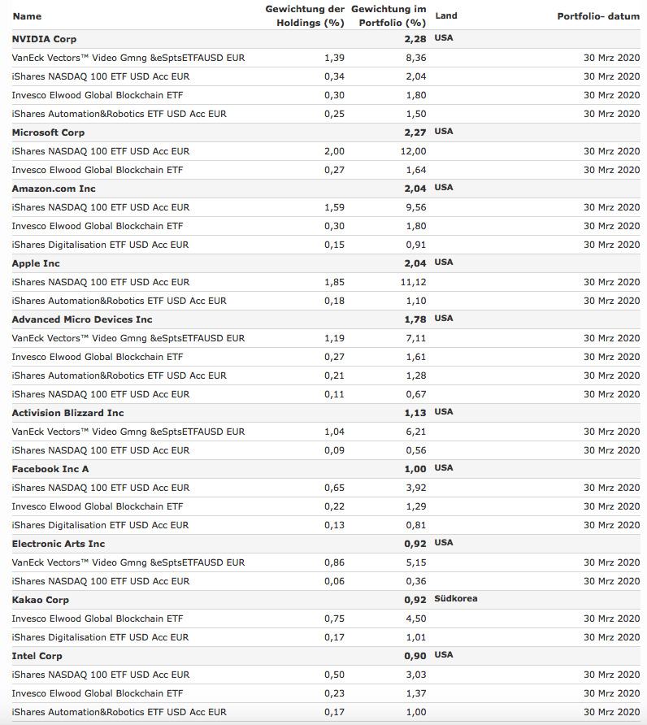Click iShares Automation&Robotics ETF under Apple Inc

pos(119,301)
